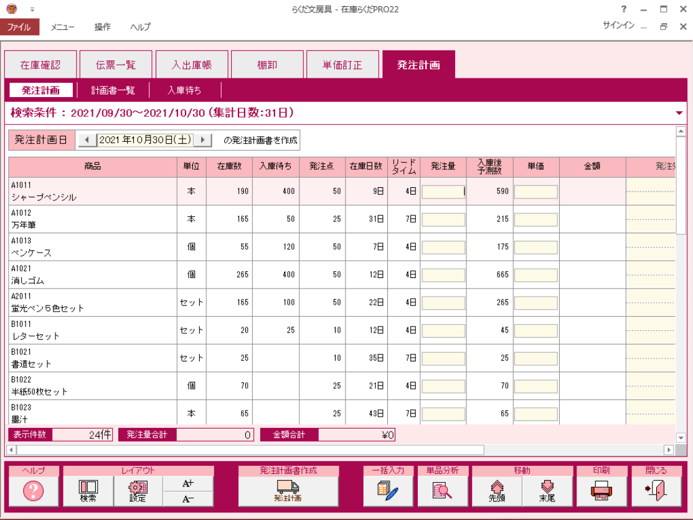Go to previous order plan date
The width and height of the screenshot is (693, 520).
pos(87,140)
